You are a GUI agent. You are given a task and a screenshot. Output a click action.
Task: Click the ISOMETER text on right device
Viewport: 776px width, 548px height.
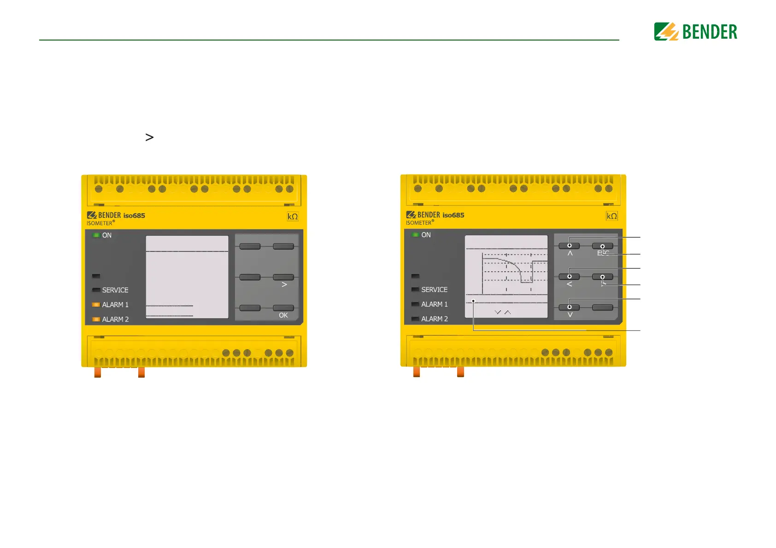[420, 223]
